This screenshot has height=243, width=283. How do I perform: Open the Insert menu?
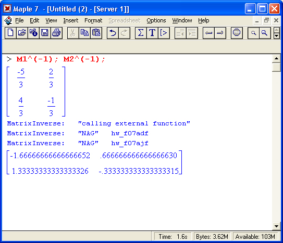pyautogui.click(x=70, y=20)
